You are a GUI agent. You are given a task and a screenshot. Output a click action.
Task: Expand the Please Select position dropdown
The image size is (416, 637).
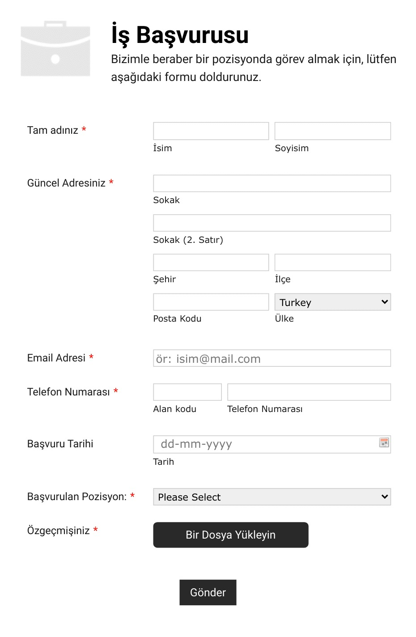click(x=272, y=497)
